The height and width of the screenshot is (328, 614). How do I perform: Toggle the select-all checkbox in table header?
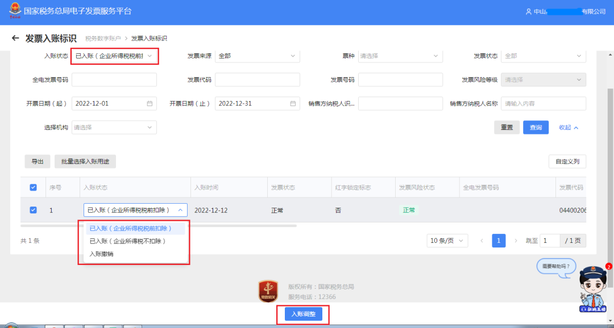coord(33,187)
